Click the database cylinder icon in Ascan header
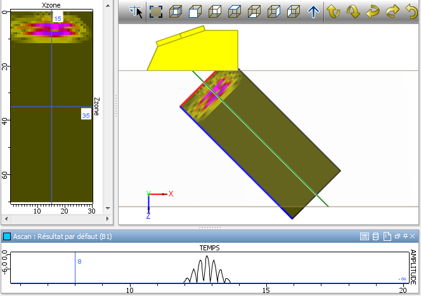 tap(375, 236)
